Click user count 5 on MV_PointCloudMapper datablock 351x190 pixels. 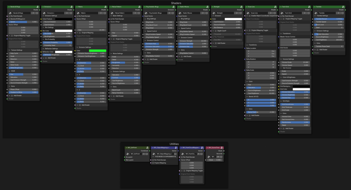198,154
